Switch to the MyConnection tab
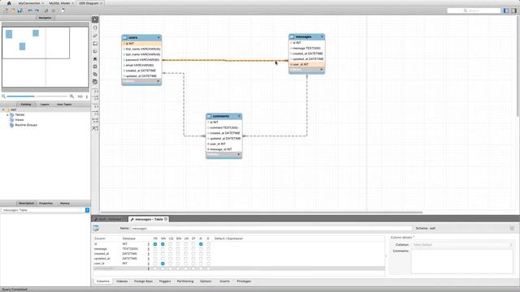Viewport: 520px width, 292px height. click(x=29, y=3)
